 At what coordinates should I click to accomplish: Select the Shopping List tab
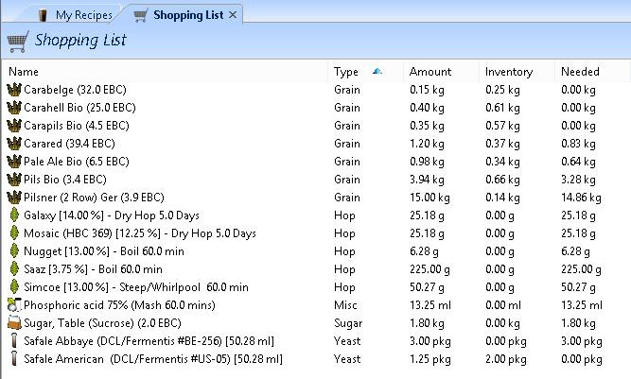[187, 15]
